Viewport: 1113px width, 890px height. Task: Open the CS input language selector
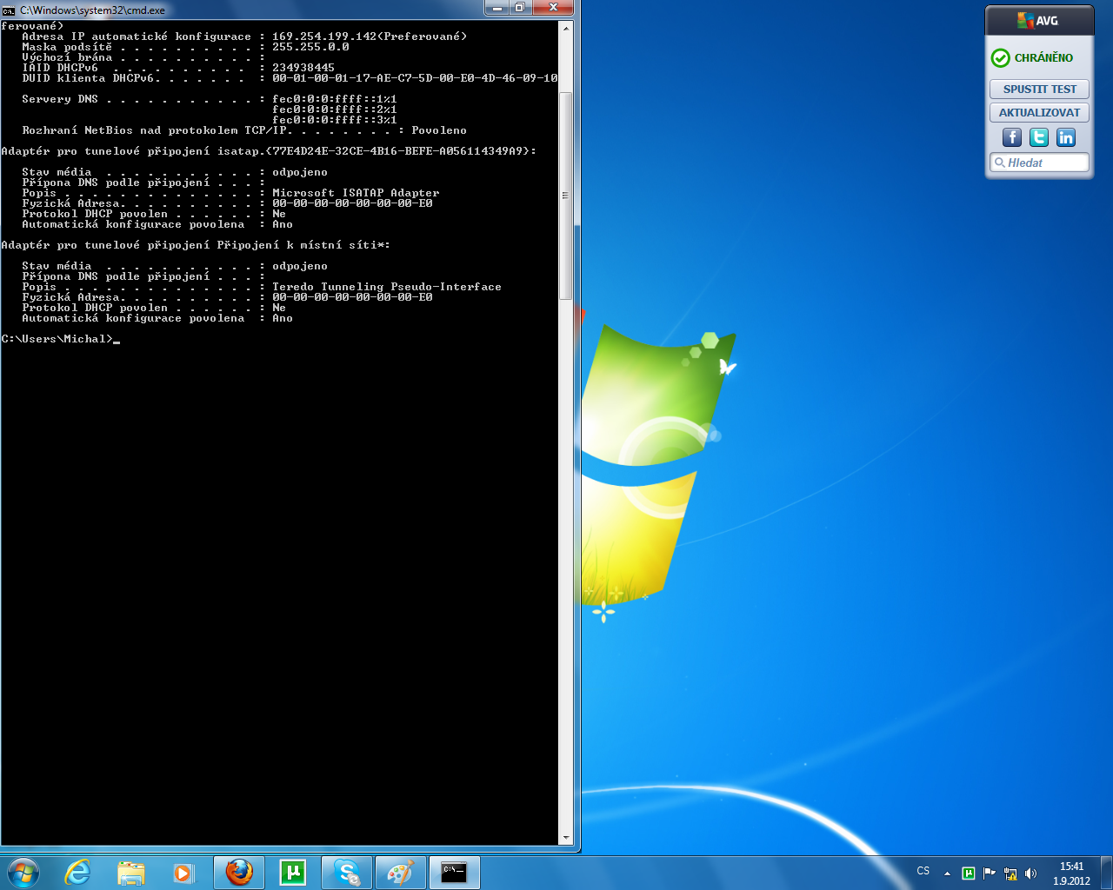tap(923, 871)
